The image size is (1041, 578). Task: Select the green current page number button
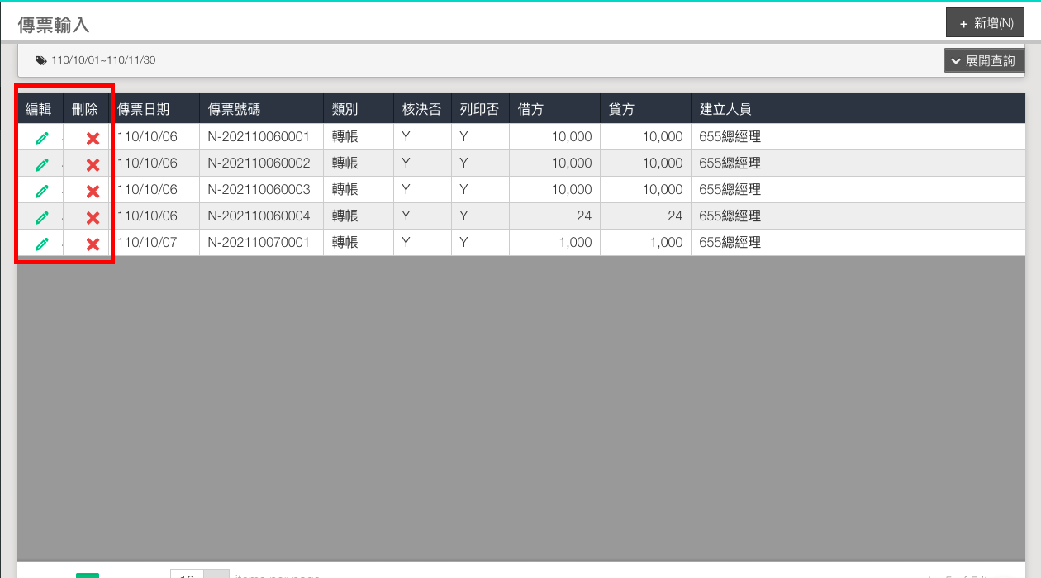[88, 575]
